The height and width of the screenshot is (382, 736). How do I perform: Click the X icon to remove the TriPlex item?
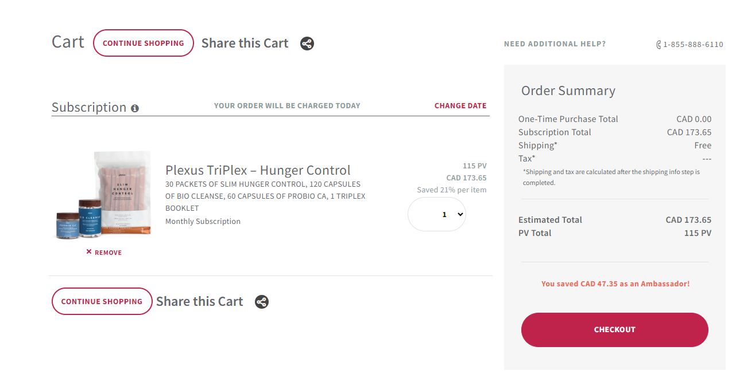[x=89, y=252]
